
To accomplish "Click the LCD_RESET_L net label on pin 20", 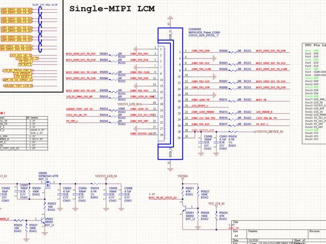I will tap(200, 106).
